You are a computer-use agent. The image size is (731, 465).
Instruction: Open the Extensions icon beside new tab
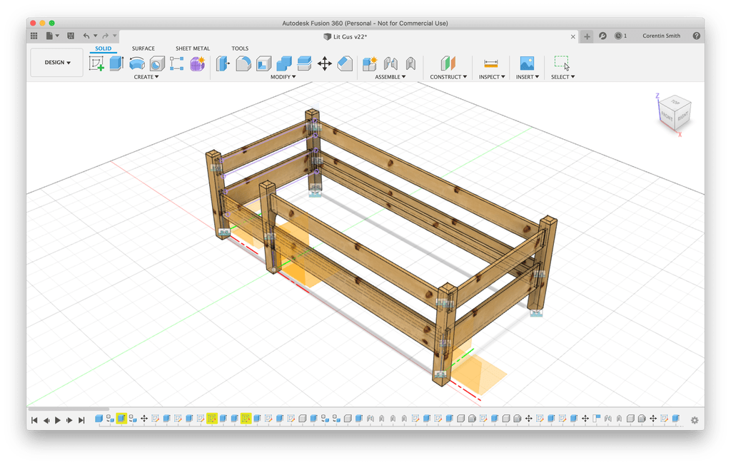click(x=603, y=36)
